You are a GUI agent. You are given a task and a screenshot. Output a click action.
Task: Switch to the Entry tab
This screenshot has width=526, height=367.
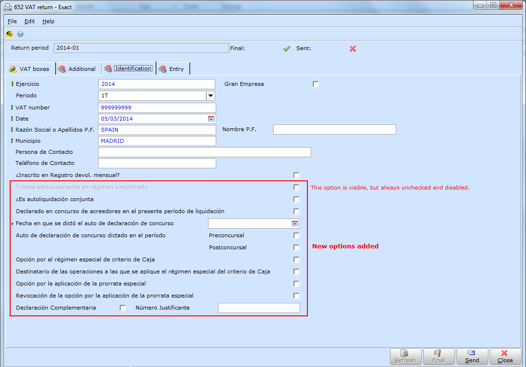click(x=173, y=68)
